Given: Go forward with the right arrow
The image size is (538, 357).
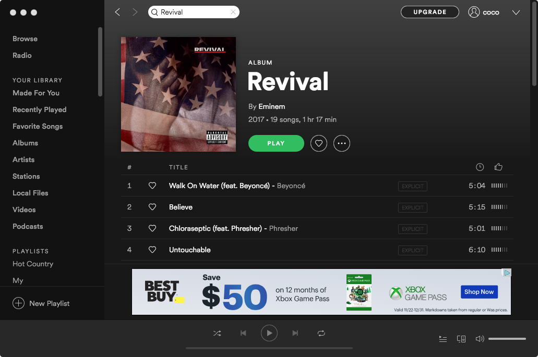Looking at the screenshot, I should click(x=135, y=13).
